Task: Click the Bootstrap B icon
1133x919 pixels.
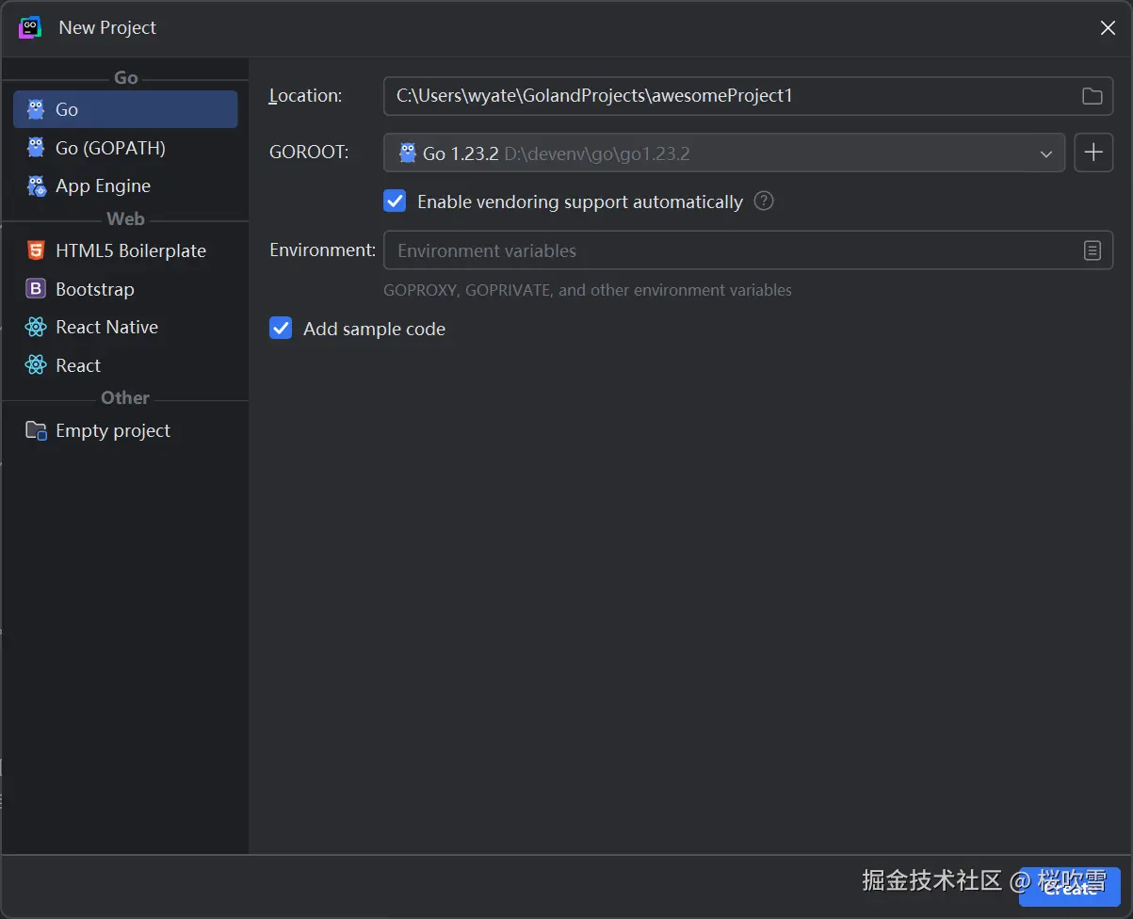Action: [36, 289]
